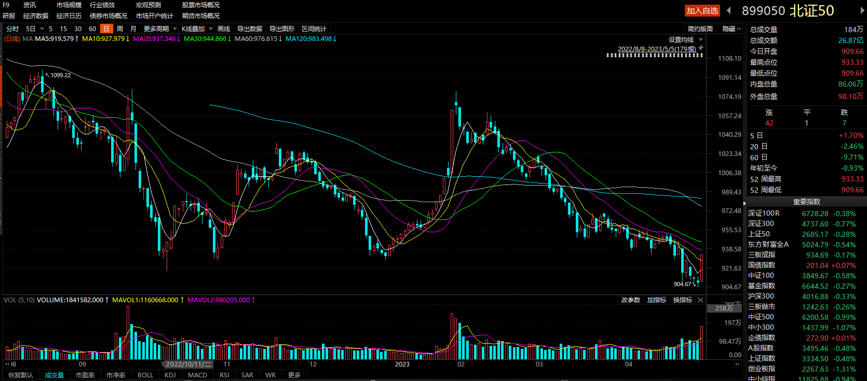
Task: Click the 导出数据 button
Action: click(250, 29)
